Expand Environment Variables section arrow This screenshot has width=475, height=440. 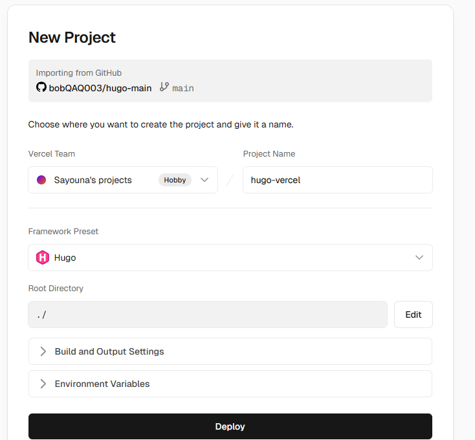43,384
